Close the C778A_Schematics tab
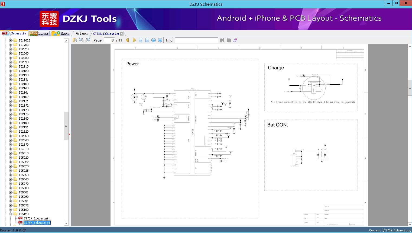Screen dimensions: 412x233 (x=122, y=34)
